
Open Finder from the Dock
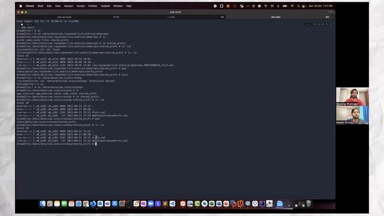click(42, 203)
